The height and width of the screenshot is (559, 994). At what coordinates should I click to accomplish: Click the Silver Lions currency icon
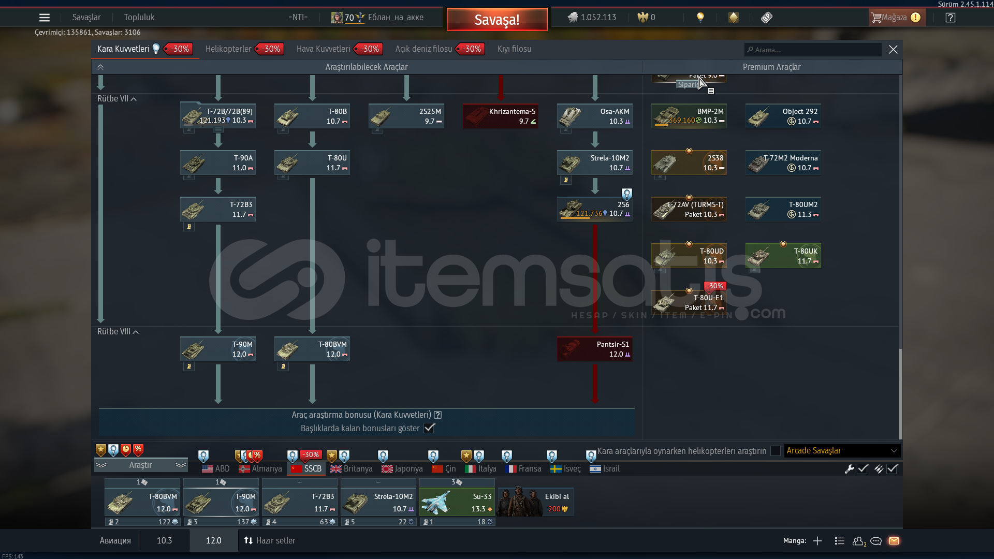click(x=572, y=18)
